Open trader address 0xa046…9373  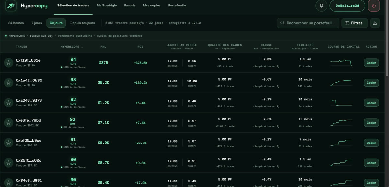29,100
